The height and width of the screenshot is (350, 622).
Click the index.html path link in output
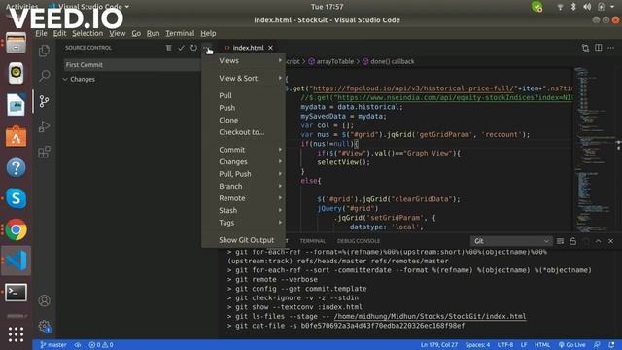430,316
